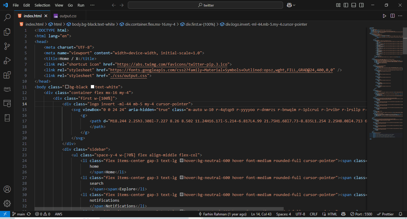Open the Explorer view in the activity bar

click(x=7, y=32)
